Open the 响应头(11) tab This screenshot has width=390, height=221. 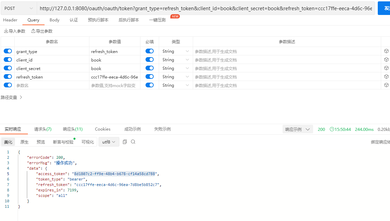[x=72, y=129]
